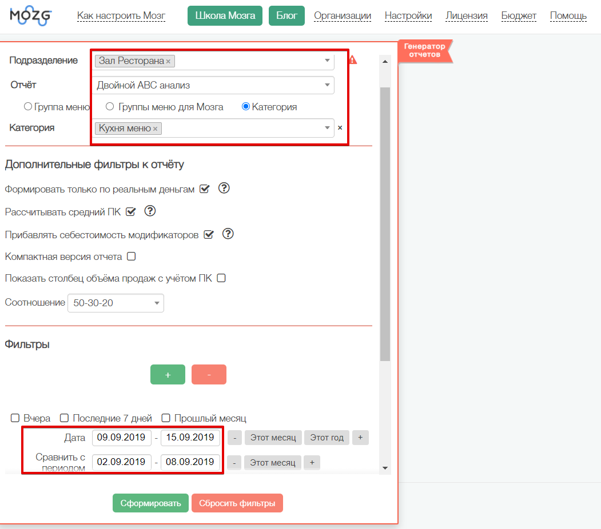Open the Настройки menu

408,16
